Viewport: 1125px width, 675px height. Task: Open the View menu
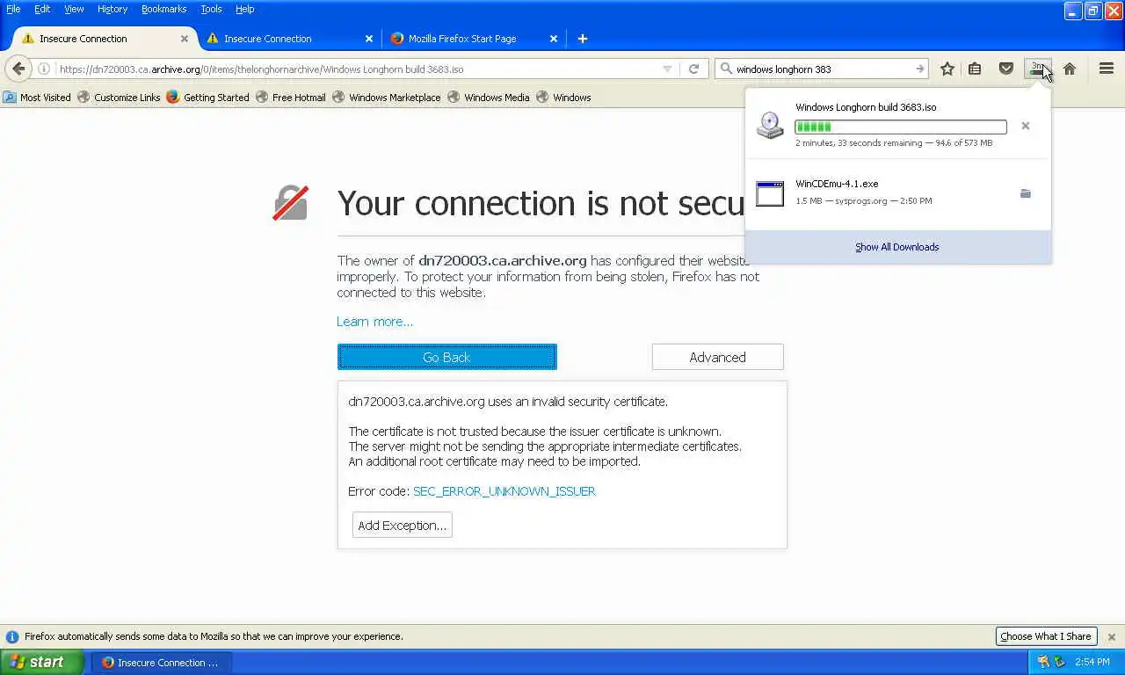click(x=74, y=9)
